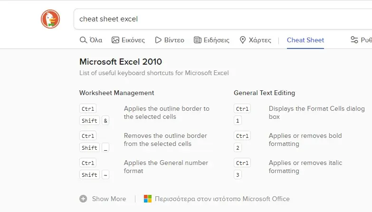Click the Shift key under Worksheet Management first row

[89, 121]
